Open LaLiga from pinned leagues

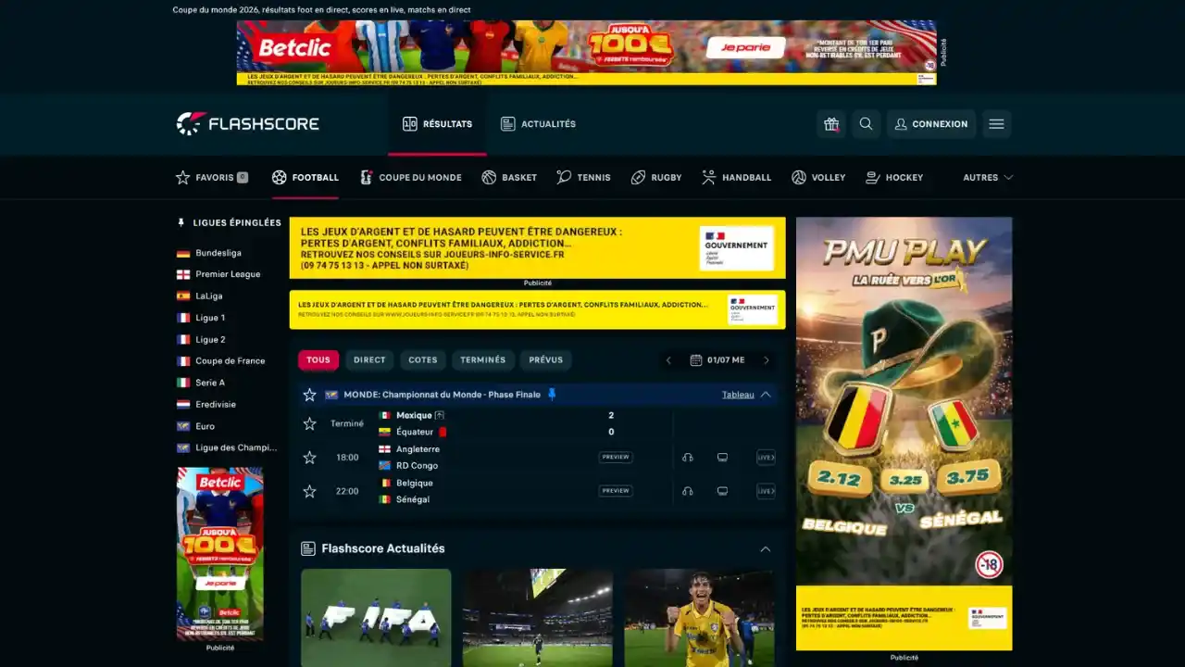209,296
